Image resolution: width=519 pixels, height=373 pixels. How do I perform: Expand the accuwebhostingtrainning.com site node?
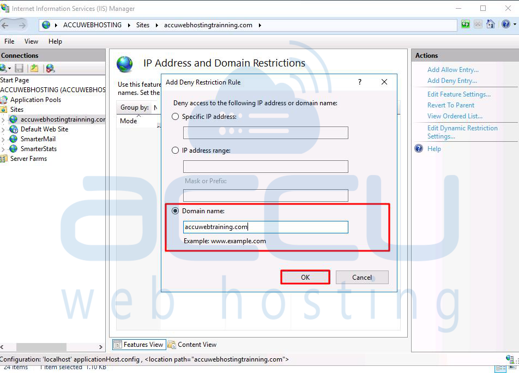click(x=3, y=119)
